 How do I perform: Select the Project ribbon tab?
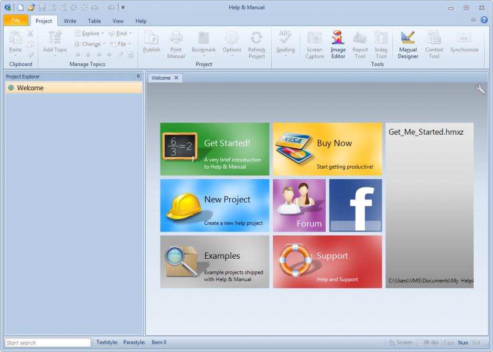pos(44,21)
